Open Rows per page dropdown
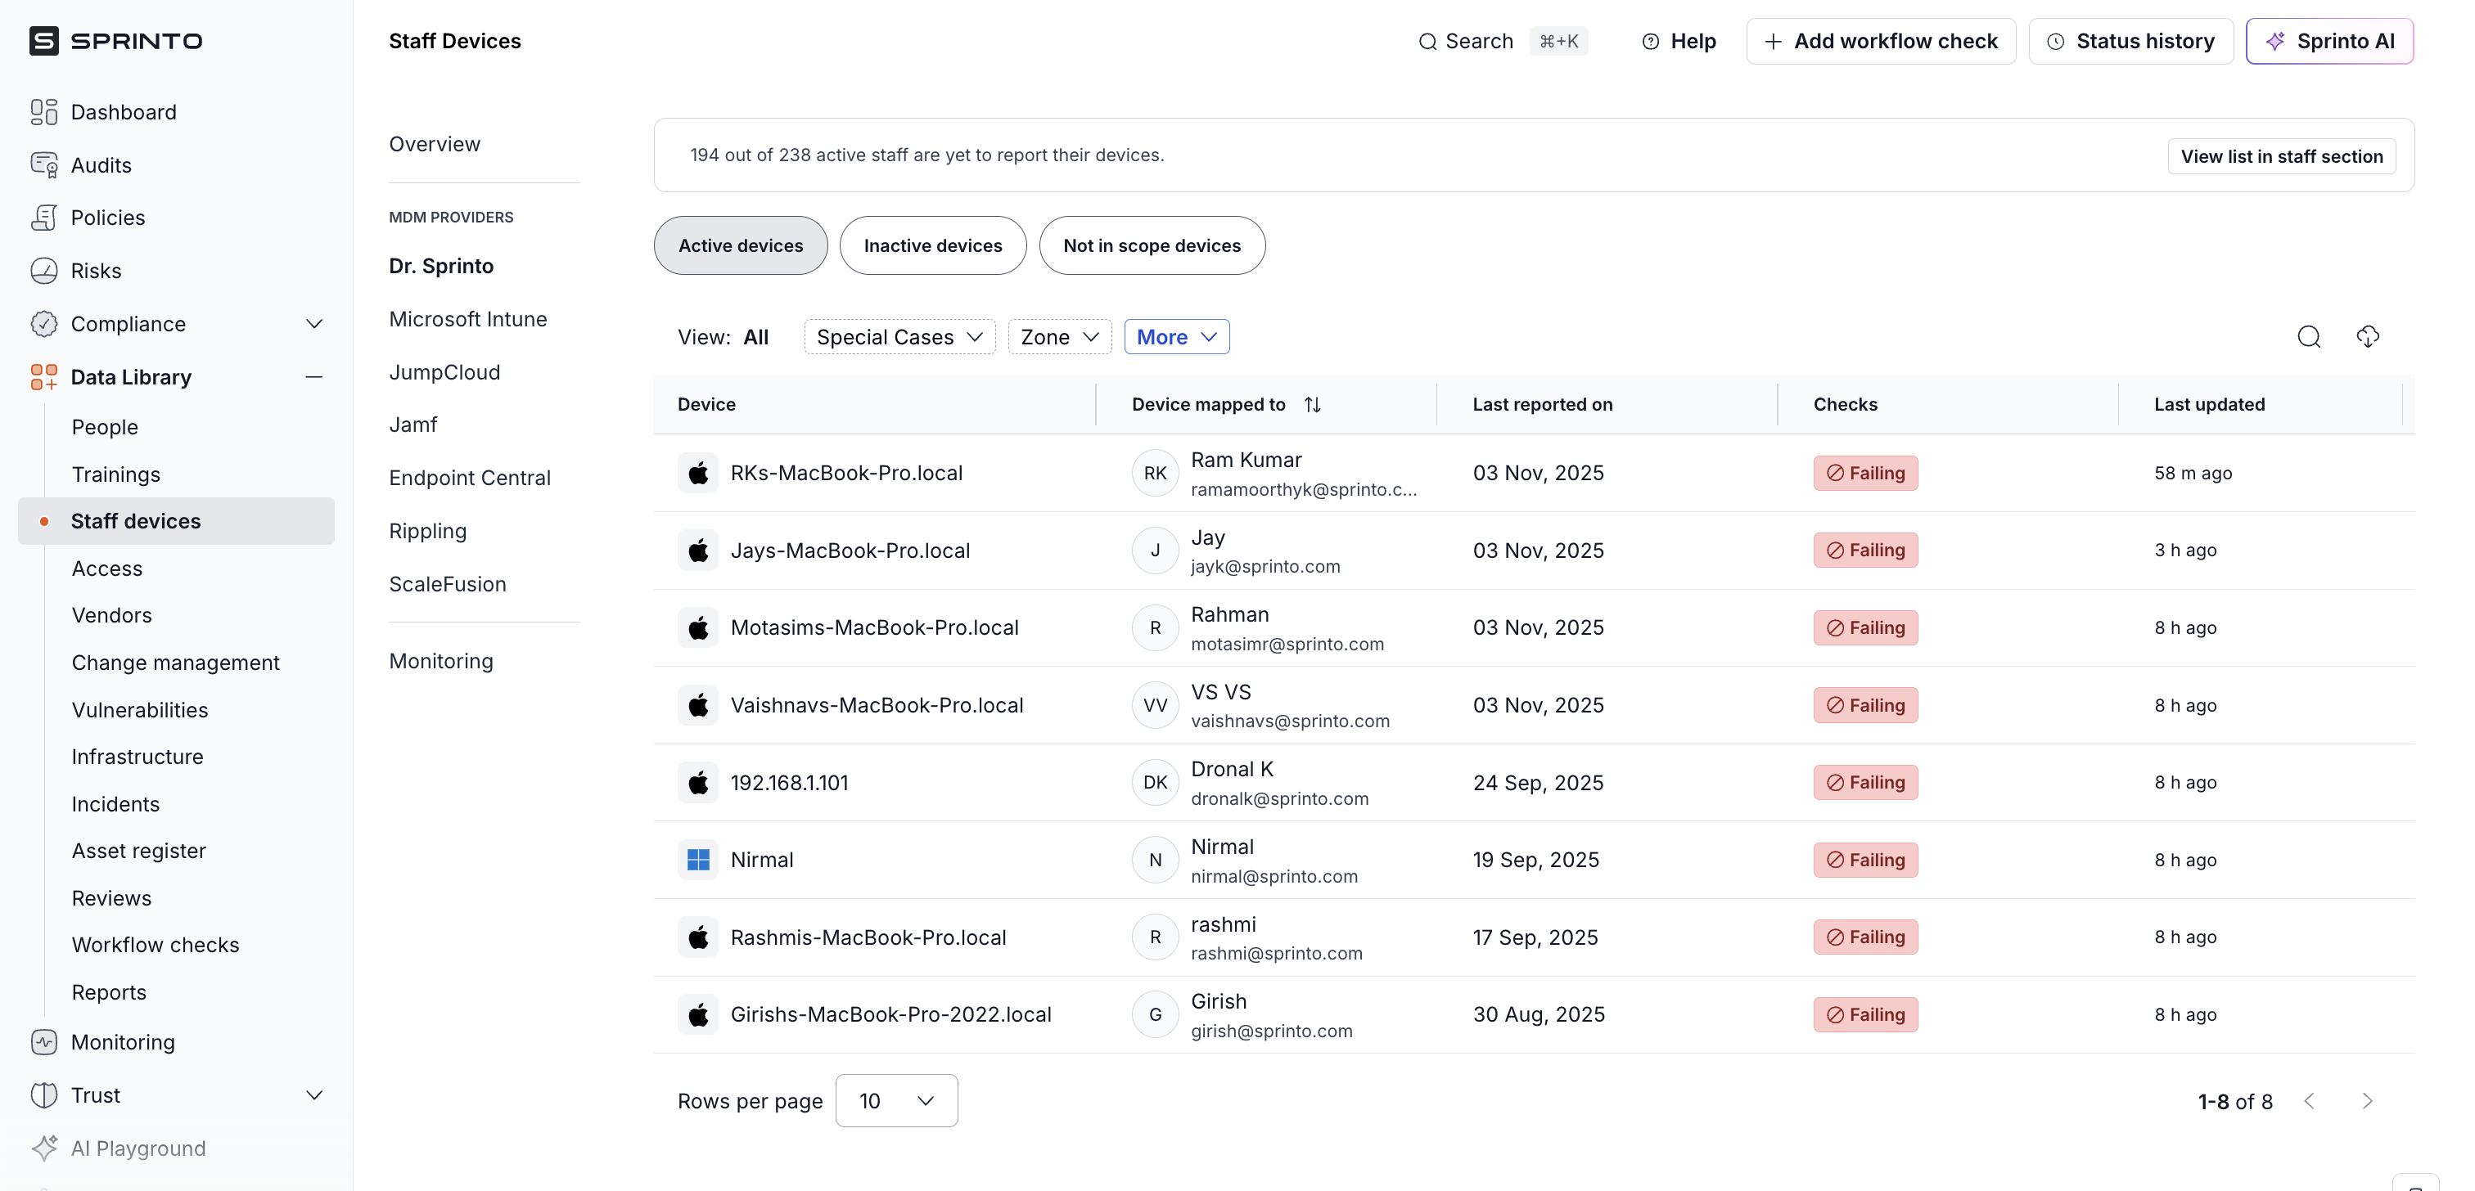The image size is (2475, 1191). pos(895,1101)
